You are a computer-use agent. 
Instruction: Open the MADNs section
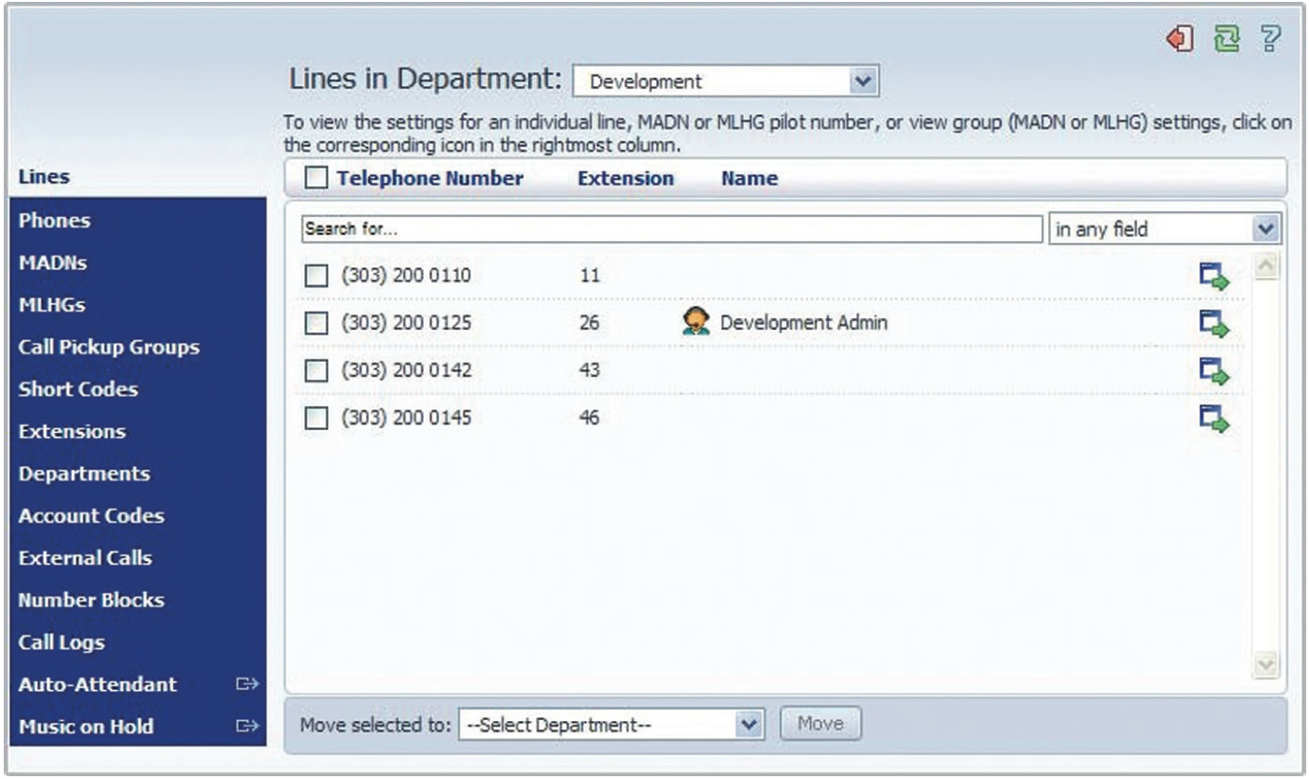coord(53,263)
